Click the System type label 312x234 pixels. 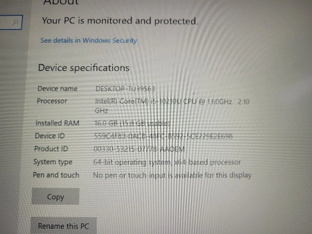(53, 162)
